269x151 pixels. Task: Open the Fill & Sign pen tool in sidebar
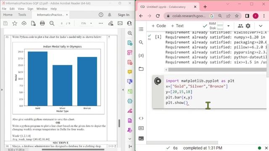pyautogui.click(x=130, y=111)
